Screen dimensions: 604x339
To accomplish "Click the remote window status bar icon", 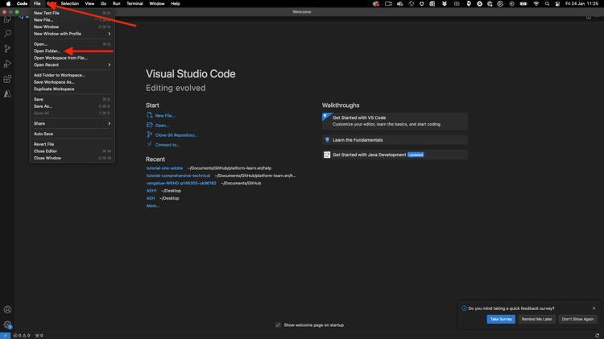I will [5, 336].
